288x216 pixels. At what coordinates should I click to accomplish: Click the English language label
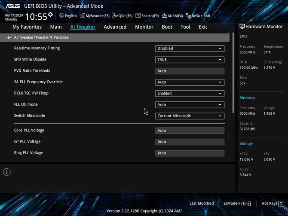71,16
